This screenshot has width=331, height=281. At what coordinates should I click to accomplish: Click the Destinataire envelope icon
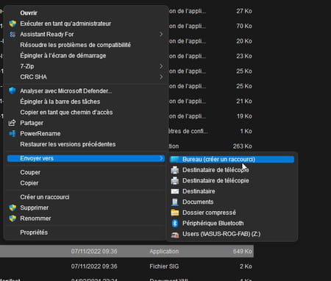pos(175,191)
